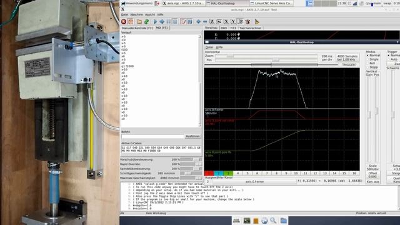Click the 4000 Samples bei 1,00 kHz button
400x225 pixels.
347,58
